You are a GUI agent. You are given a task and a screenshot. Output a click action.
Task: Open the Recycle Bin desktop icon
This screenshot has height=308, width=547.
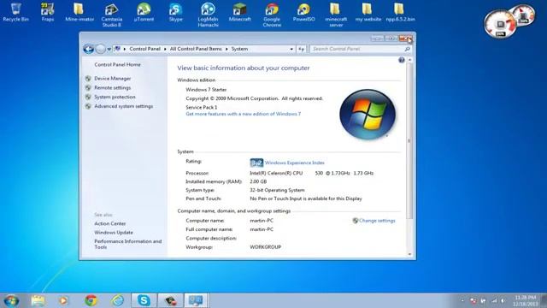pos(15,12)
